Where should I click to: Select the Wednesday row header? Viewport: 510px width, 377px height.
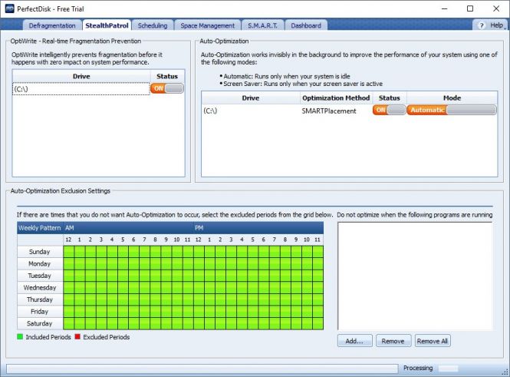(40, 288)
